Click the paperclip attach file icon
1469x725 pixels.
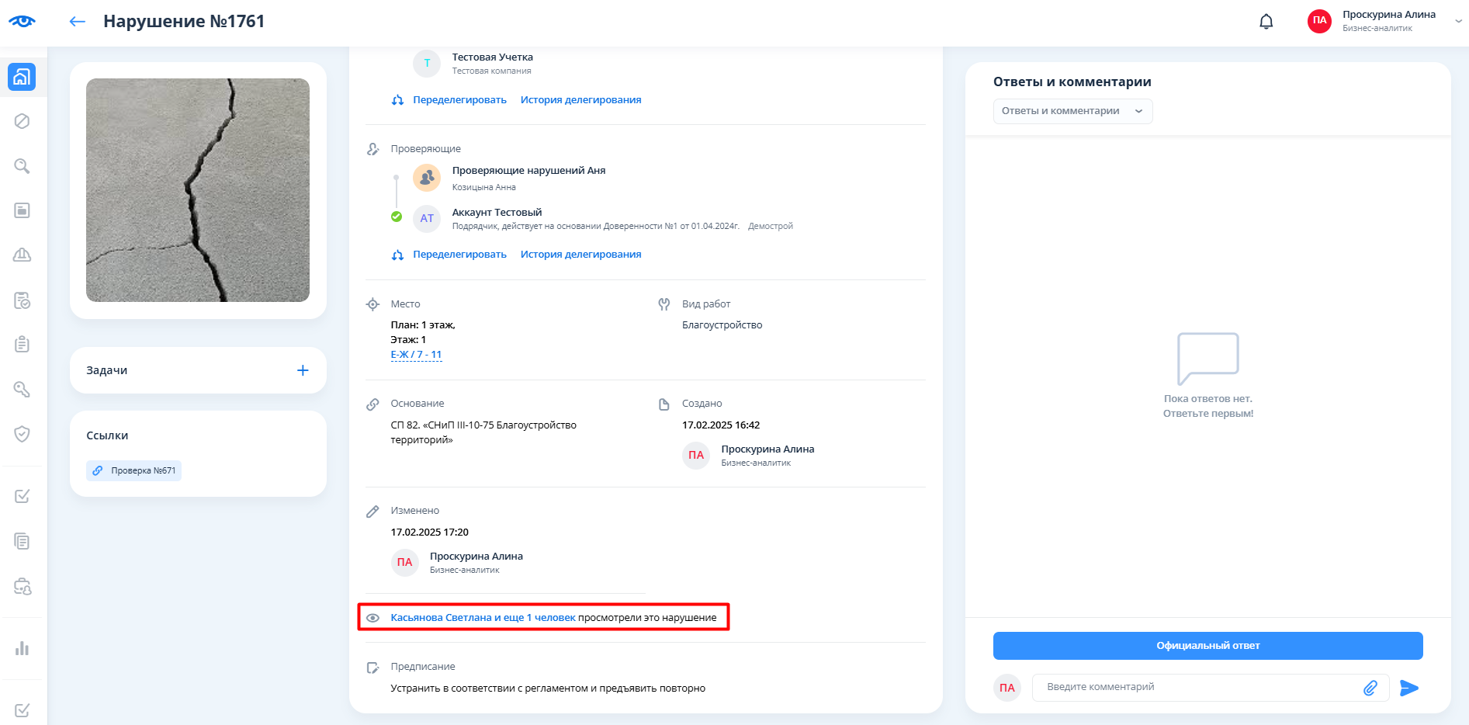(x=1370, y=688)
